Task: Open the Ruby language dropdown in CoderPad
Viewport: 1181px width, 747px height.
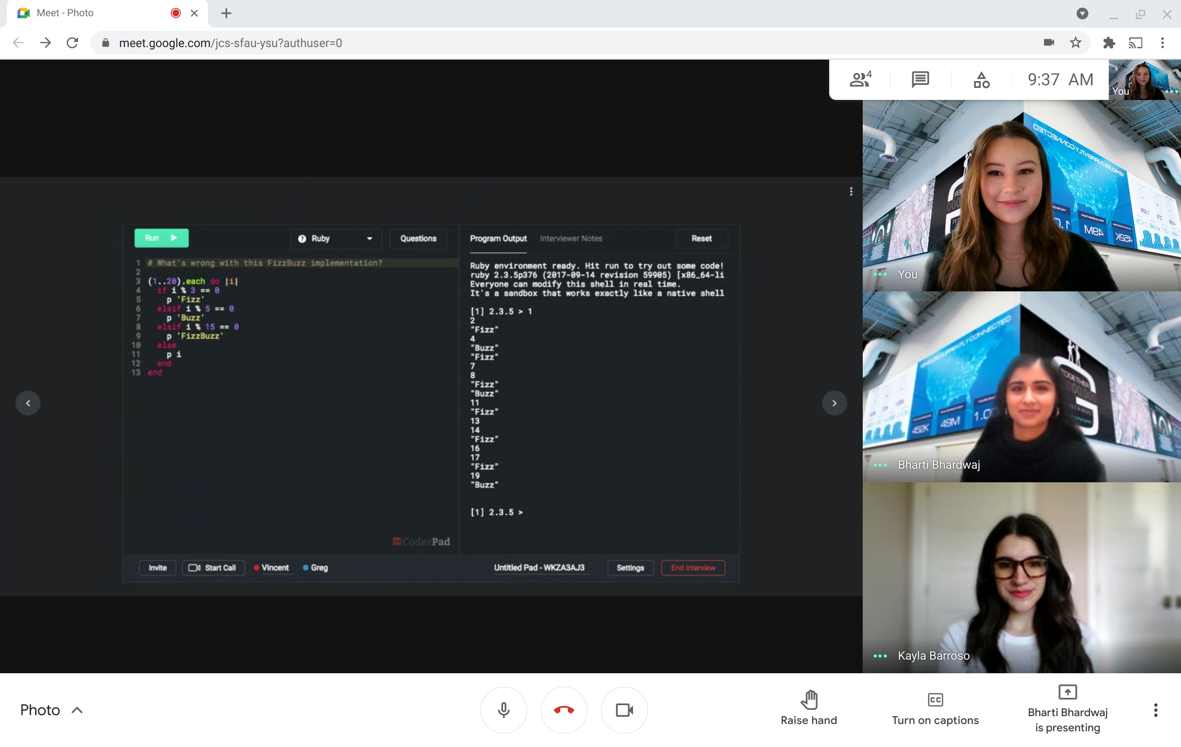Action: point(336,239)
